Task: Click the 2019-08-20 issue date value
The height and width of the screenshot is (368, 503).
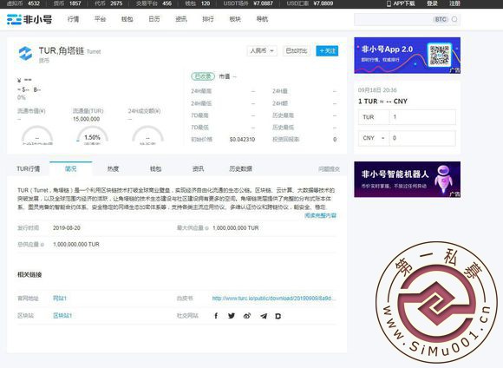Action: (x=67, y=228)
